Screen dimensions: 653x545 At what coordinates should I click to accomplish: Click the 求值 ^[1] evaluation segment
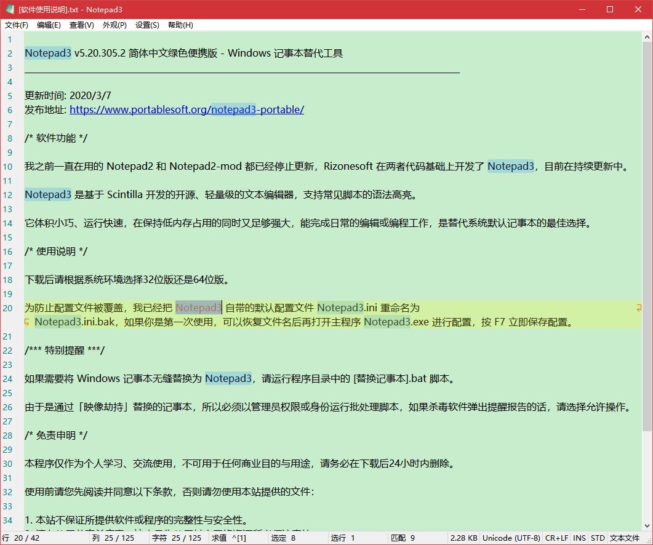pyautogui.click(x=228, y=537)
